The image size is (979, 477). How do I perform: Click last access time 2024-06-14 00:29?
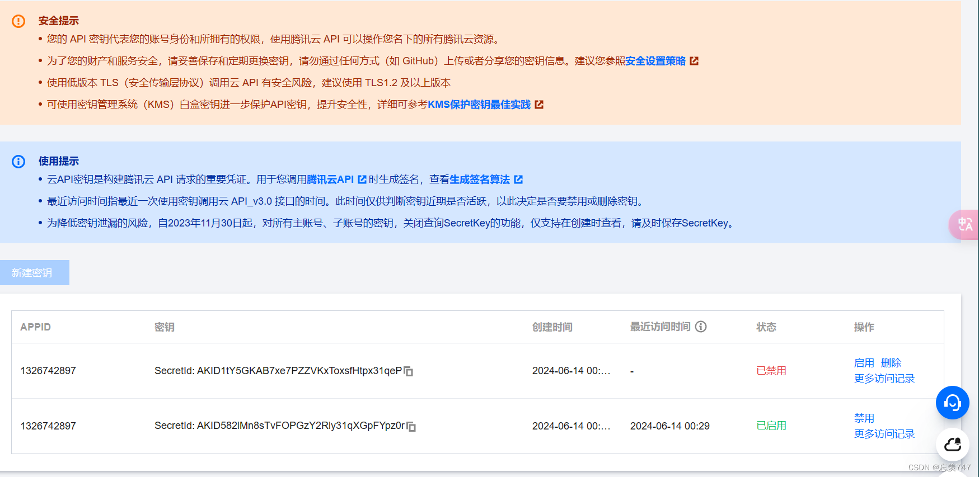[670, 426]
